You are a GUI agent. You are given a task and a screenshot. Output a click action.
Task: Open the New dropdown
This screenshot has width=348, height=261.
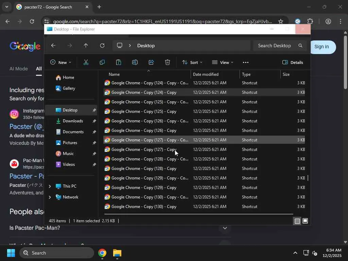coord(61,63)
